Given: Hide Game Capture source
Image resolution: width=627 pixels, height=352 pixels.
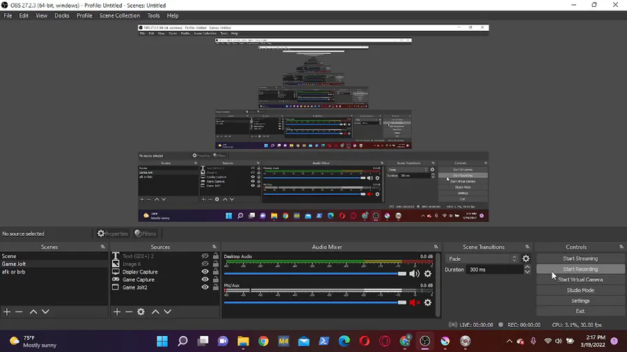Looking at the screenshot, I should tap(205, 280).
